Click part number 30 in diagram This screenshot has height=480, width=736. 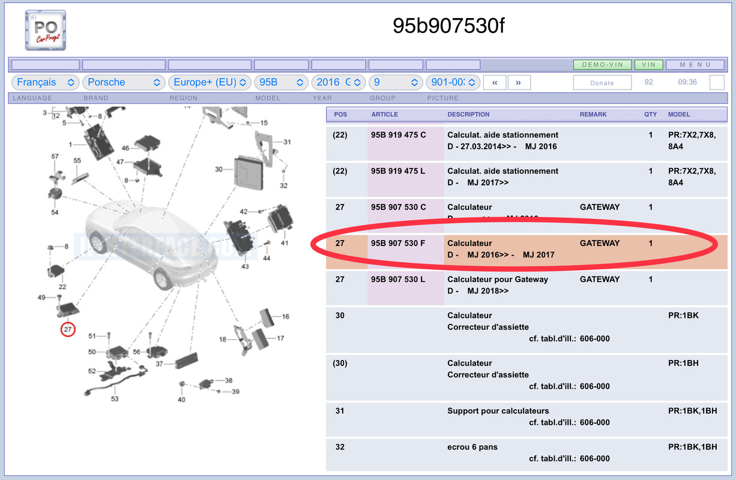tap(219, 169)
